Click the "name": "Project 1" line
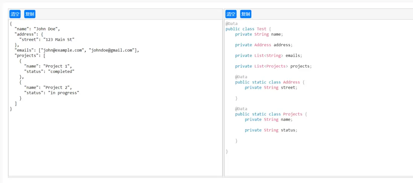Screen dimensions: 413x183 point(48,66)
